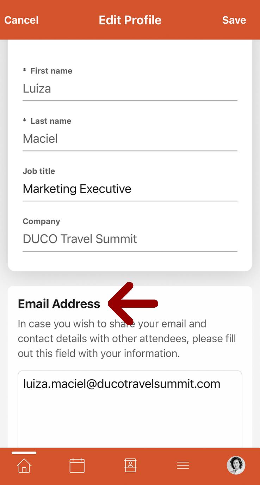Screen dimensions: 260x485
Task: Tap the profile avatar photo
Action: click(236, 465)
